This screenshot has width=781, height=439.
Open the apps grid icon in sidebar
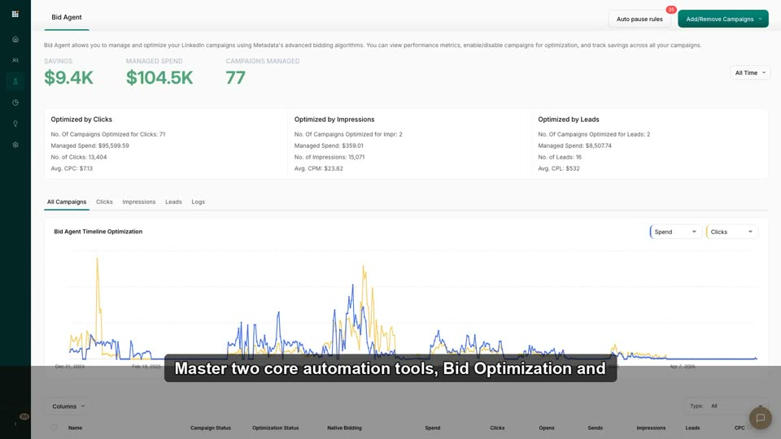point(15,14)
